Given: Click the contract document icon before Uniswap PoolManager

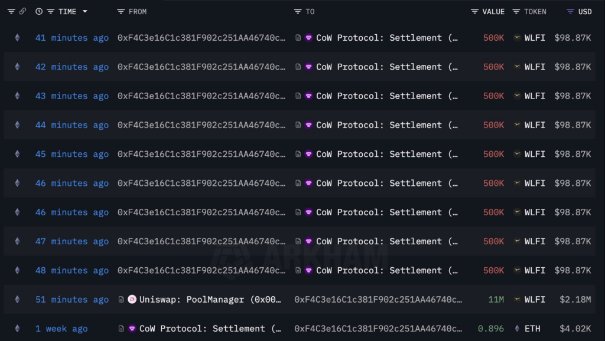Looking at the screenshot, I should pyautogui.click(x=122, y=300).
